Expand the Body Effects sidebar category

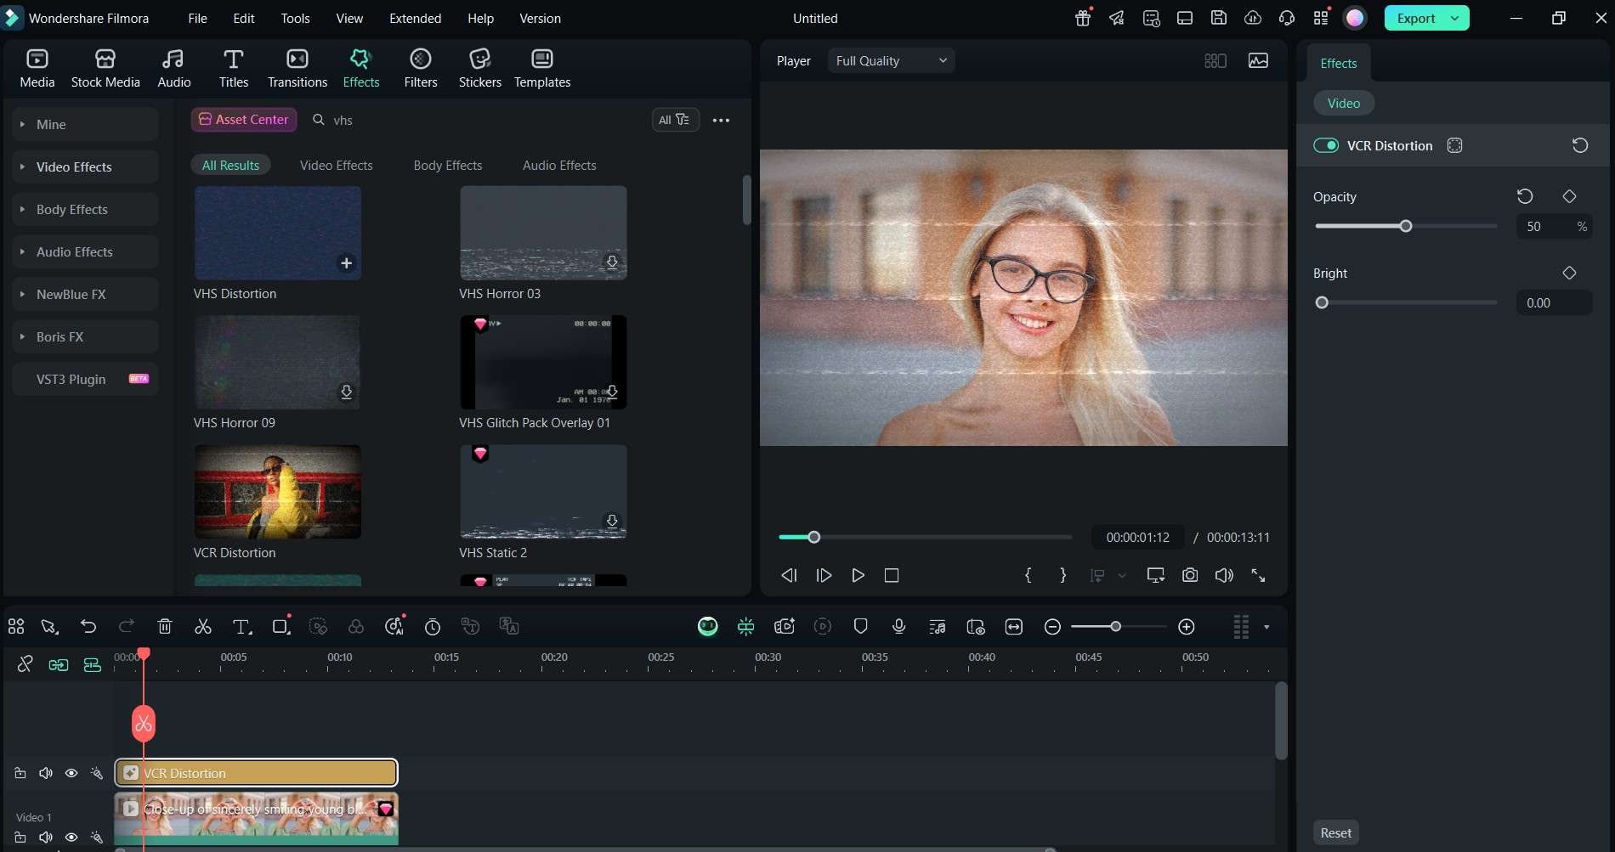pos(85,209)
